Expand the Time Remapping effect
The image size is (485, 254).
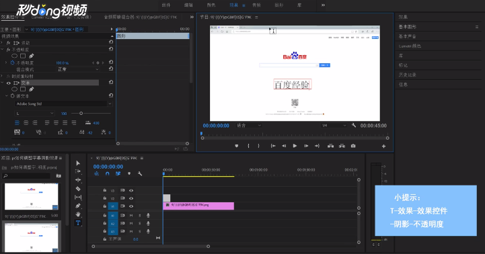(2, 76)
